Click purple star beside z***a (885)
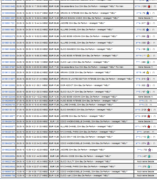The image size is (157, 179). 148,43
